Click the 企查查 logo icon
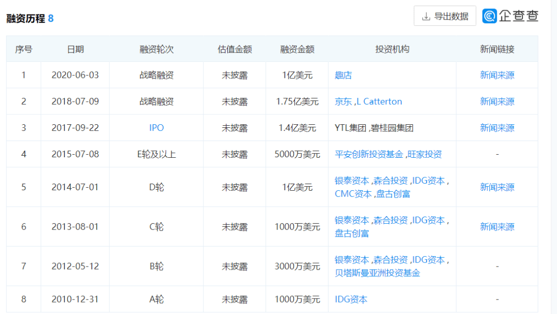This screenshot has height=314, width=557. pyautogui.click(x=489, y=16)
